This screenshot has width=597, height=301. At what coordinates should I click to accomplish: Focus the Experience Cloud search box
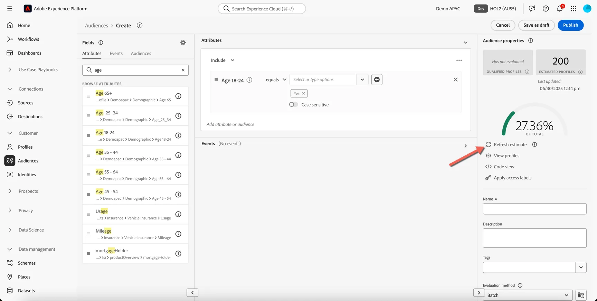262,9
